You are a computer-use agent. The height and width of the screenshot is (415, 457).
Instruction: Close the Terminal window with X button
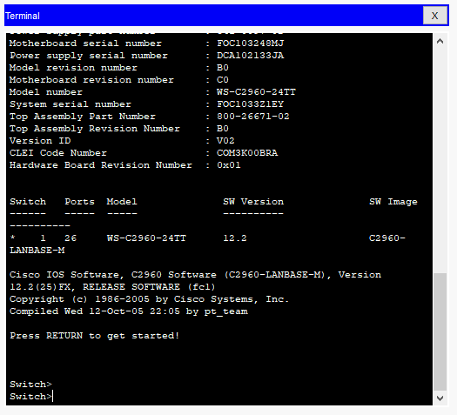tap(435, 16)
